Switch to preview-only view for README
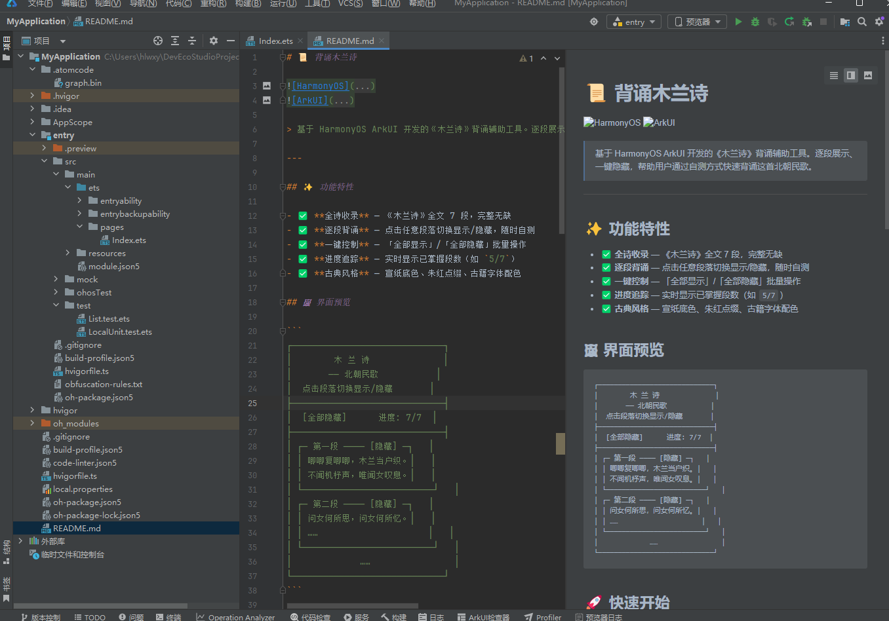889x621 pixels. [868, 75]
